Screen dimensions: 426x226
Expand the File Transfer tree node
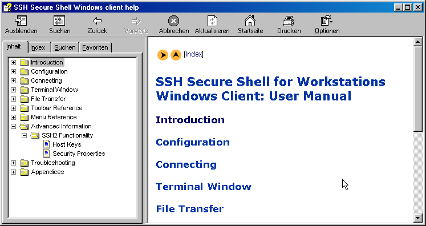13,99
